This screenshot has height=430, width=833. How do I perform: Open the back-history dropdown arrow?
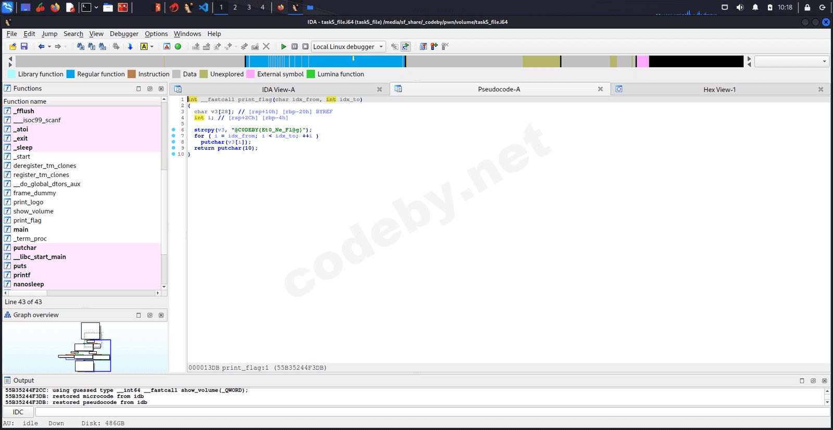[49, 46]
